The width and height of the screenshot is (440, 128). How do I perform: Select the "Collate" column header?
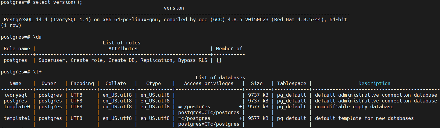pos(115,84)
